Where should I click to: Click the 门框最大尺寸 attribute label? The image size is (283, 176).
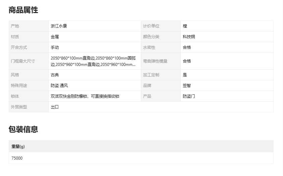[23, 61]
